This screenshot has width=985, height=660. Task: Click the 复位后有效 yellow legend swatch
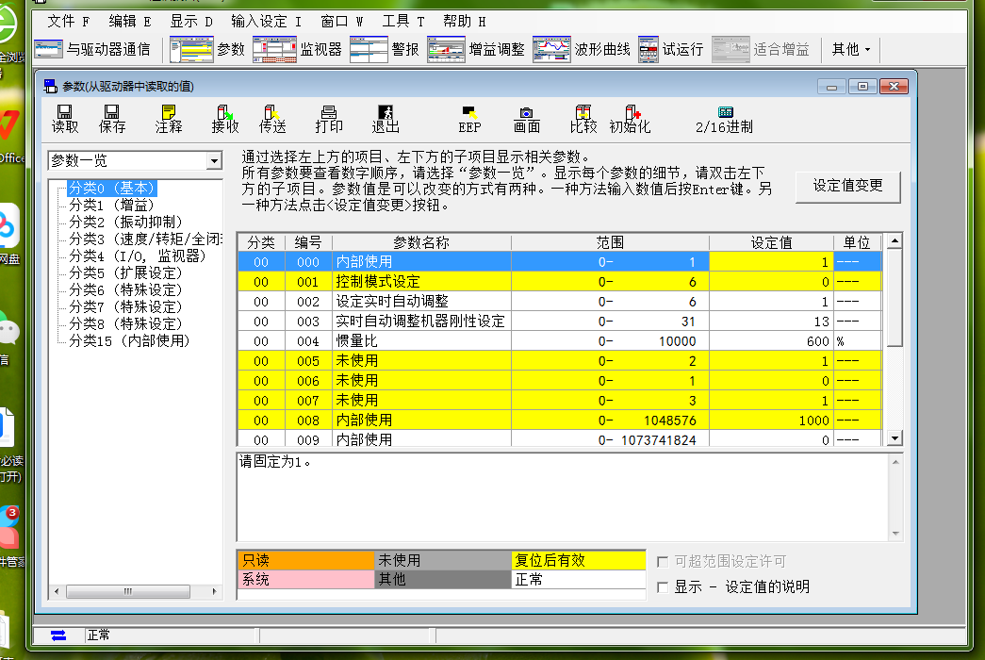(578, 560)
